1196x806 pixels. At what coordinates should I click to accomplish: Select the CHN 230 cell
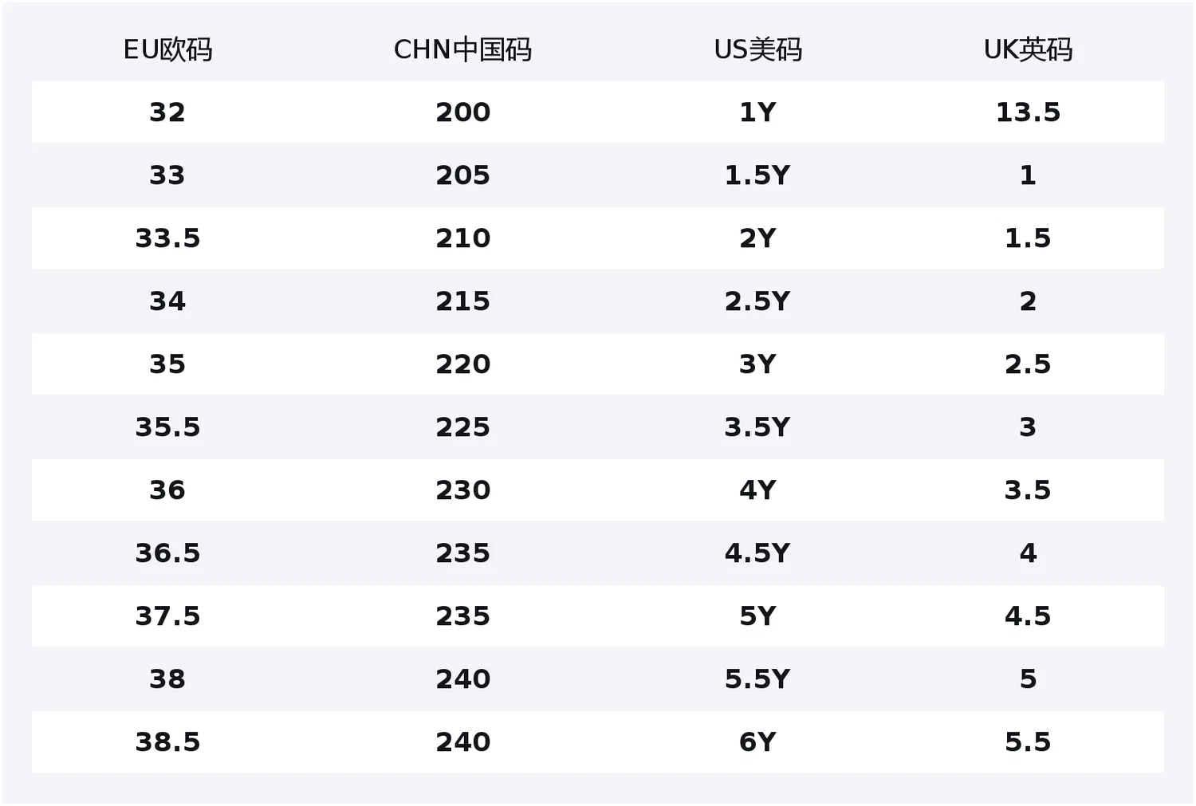(462, 490)
